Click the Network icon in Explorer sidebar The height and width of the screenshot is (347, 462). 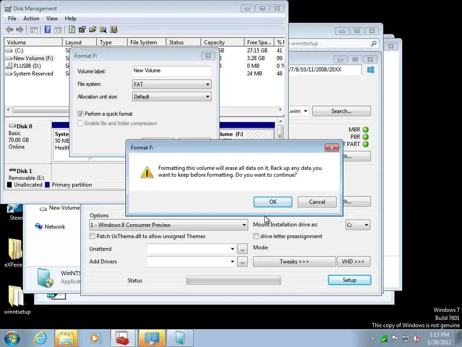39,227
